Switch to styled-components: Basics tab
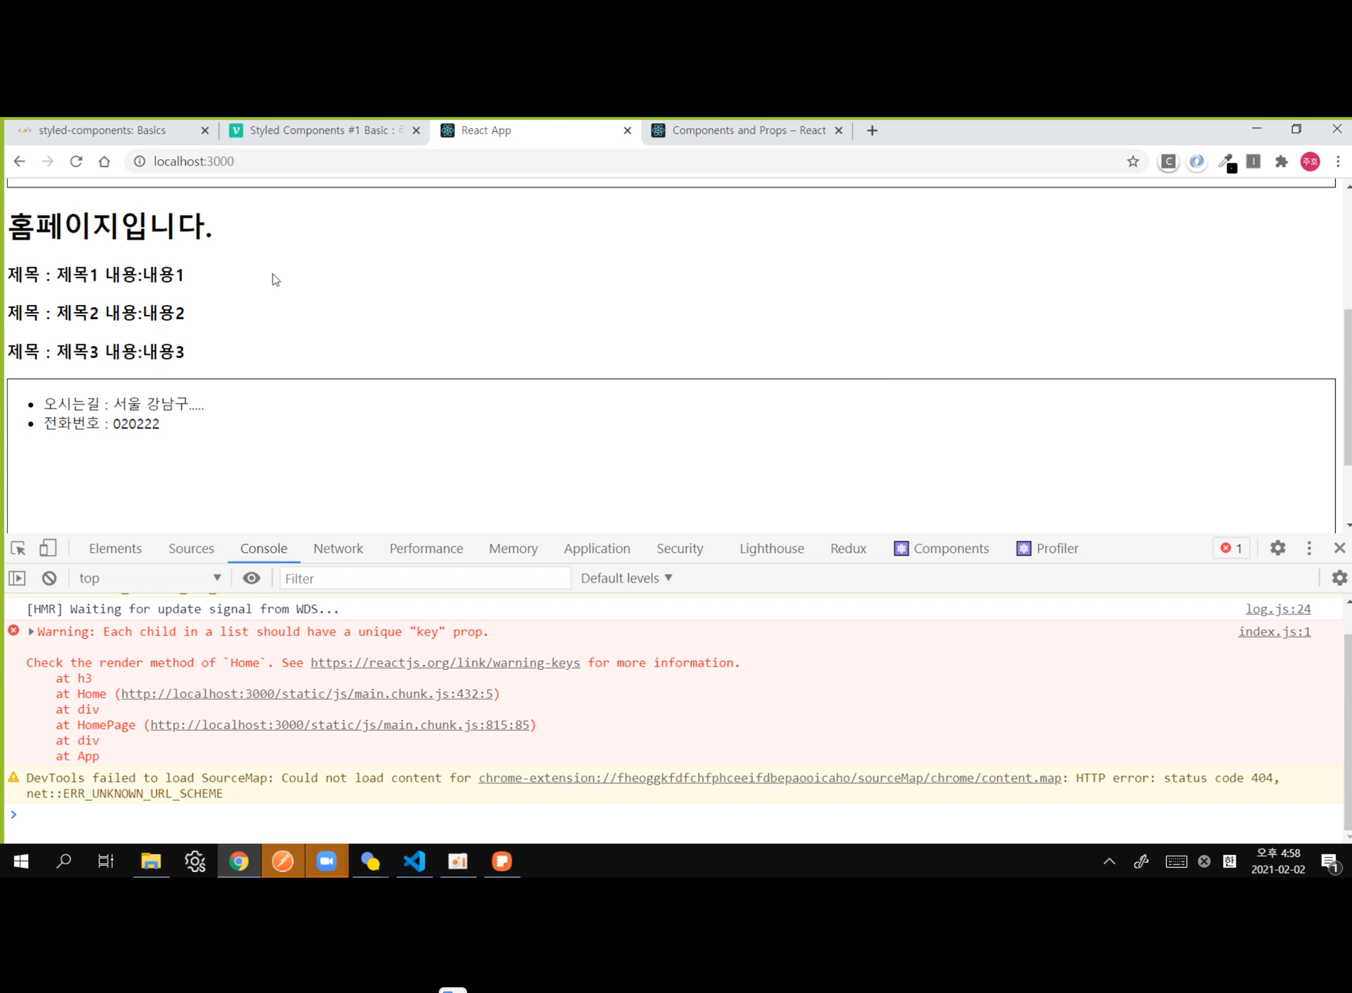The image size is (1352, 993). (x=102, y=131)
